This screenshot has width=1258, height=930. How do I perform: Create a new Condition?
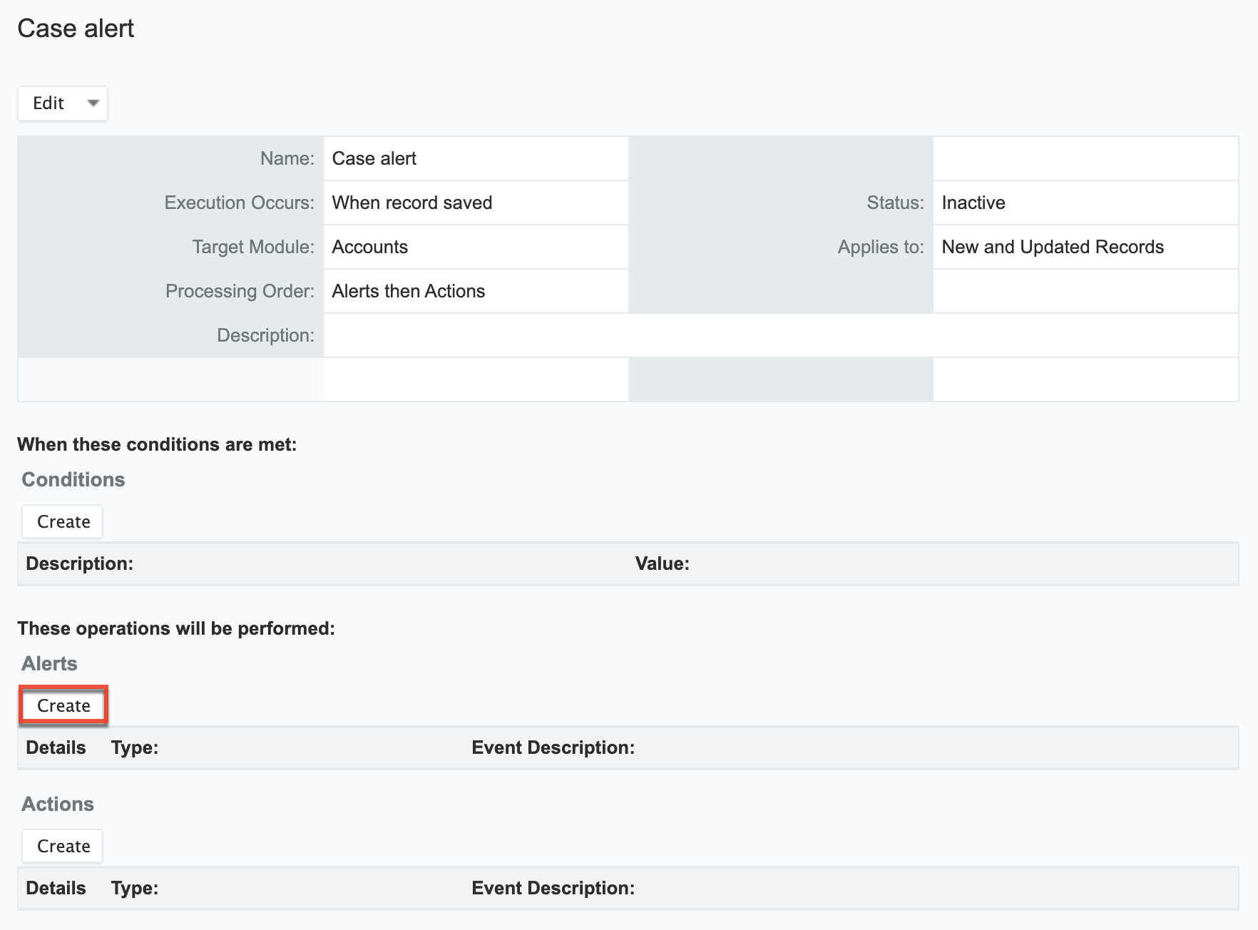[62, 521]
